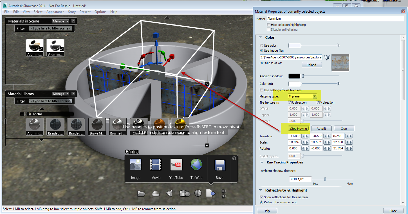Click the wrench icon beside bottom toolbar
This screenshot has width=408, height=214.
(223, 196)
